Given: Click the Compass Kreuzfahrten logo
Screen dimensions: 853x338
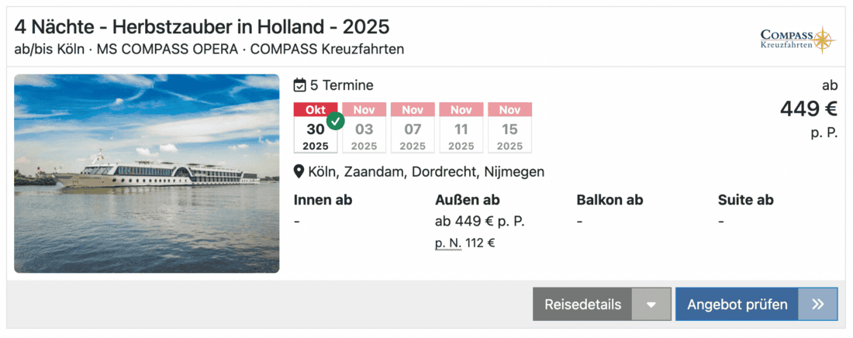Looking at the screenshot, I should click(798, 40).
